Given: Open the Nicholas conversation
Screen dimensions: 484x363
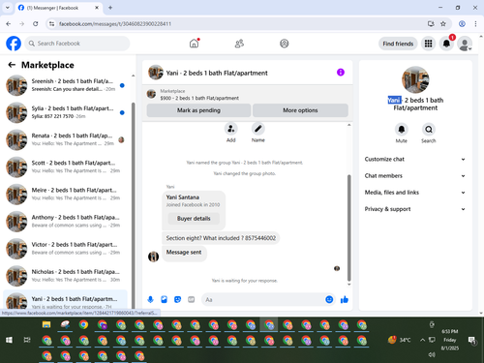Looking at the screenshot, I should (66, 276).
